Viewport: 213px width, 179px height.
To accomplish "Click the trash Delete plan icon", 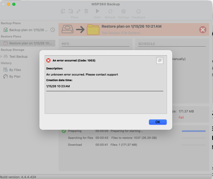I will [86, 11].
